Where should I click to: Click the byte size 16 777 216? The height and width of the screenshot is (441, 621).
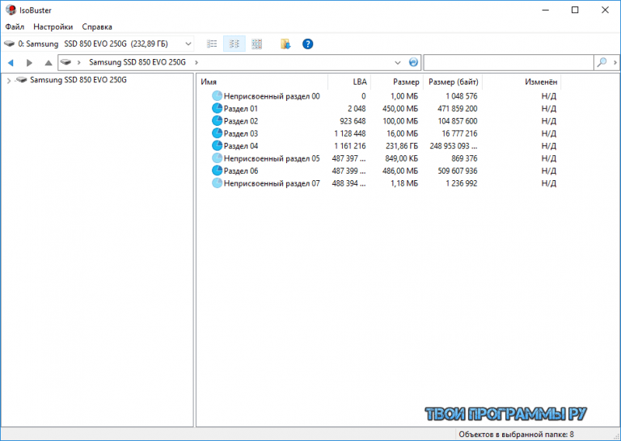(x=459, y=133)
